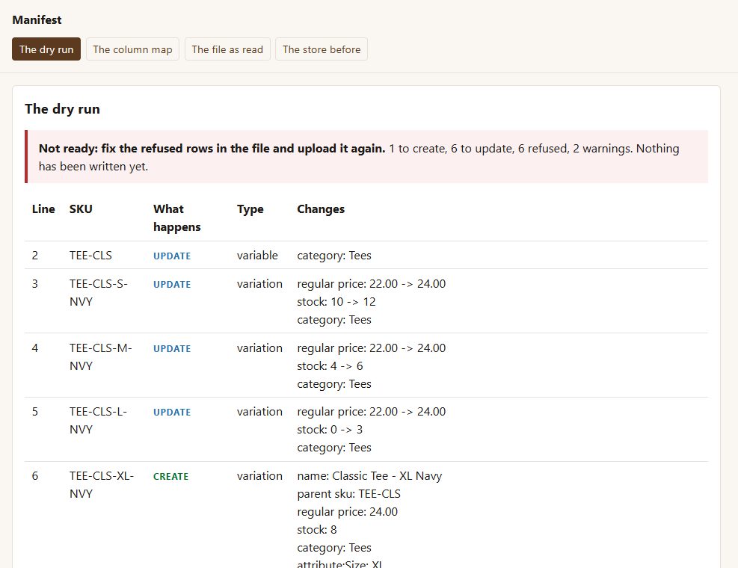The height and width of the screenshot is (568, 738).
Task: Click the SKU column header
Action: point(81,209)
